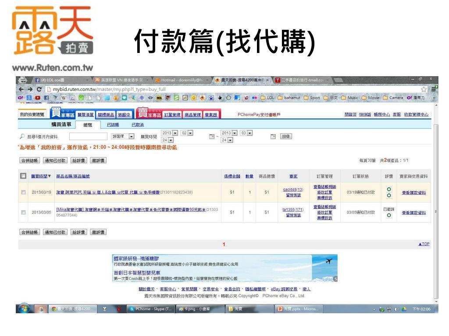Click the volume icon in system tray
The height and width of the screenshot is (336, 449).
coord(396,309)
